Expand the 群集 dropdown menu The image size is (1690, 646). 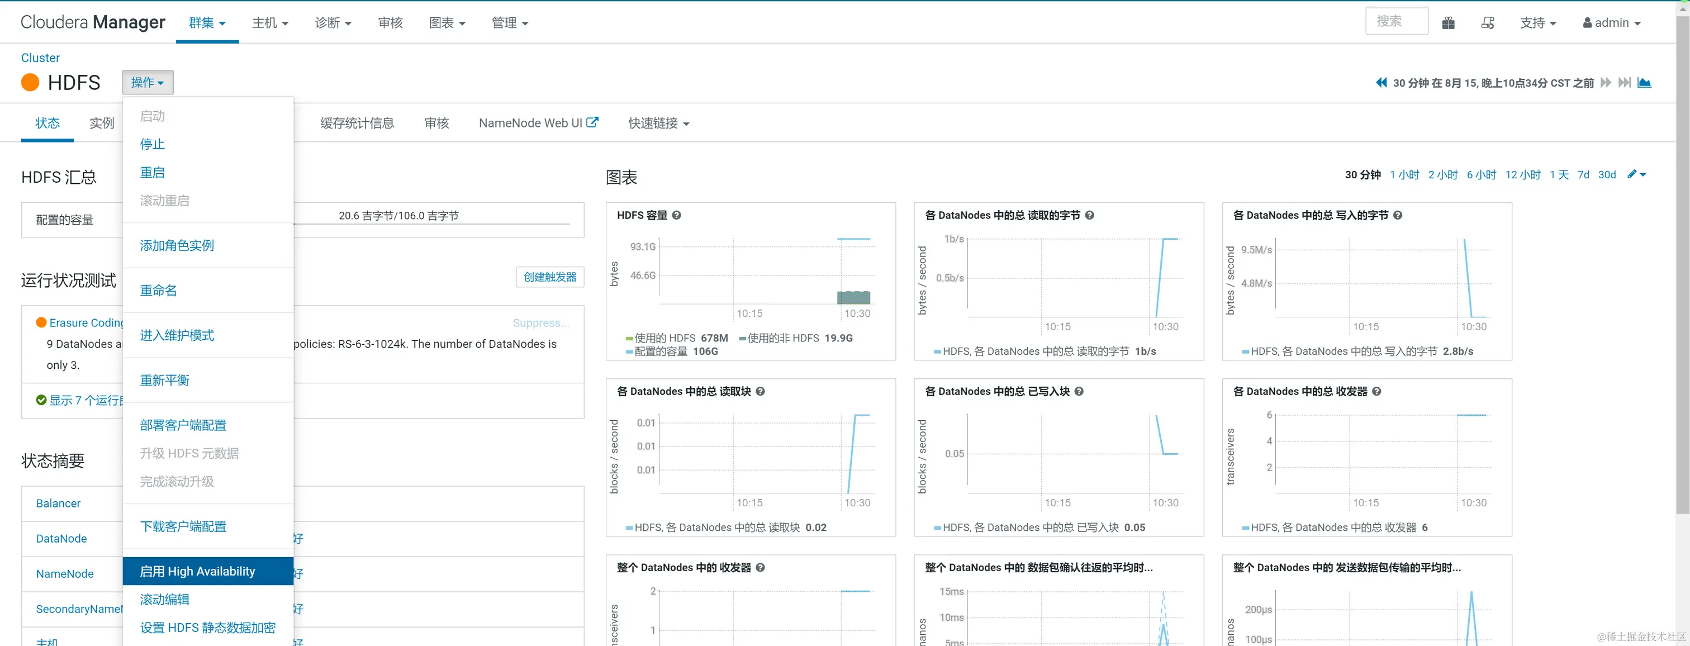point(207,23)
